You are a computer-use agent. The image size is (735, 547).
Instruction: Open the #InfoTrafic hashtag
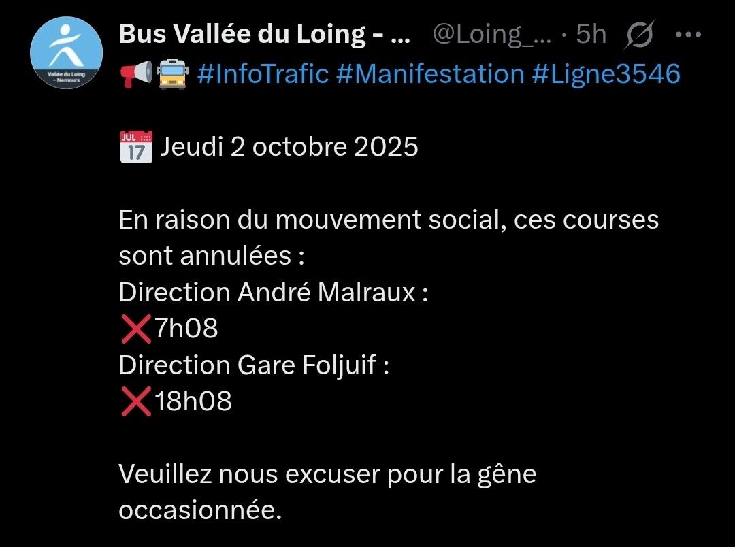263,73
